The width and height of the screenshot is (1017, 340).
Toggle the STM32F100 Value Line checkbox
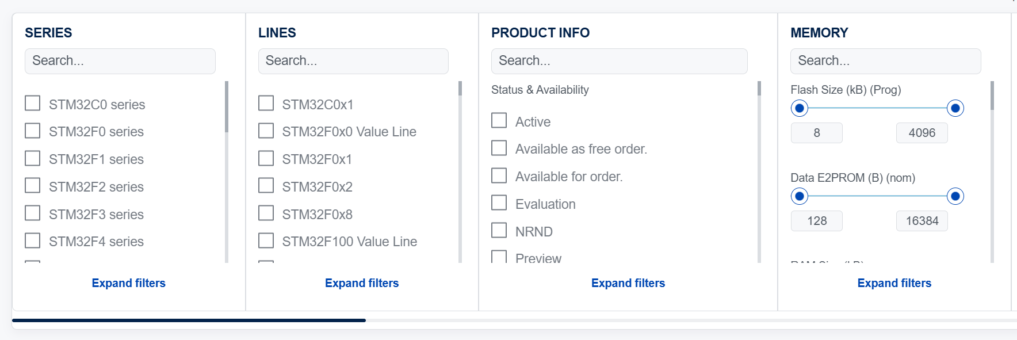[266, 240]
